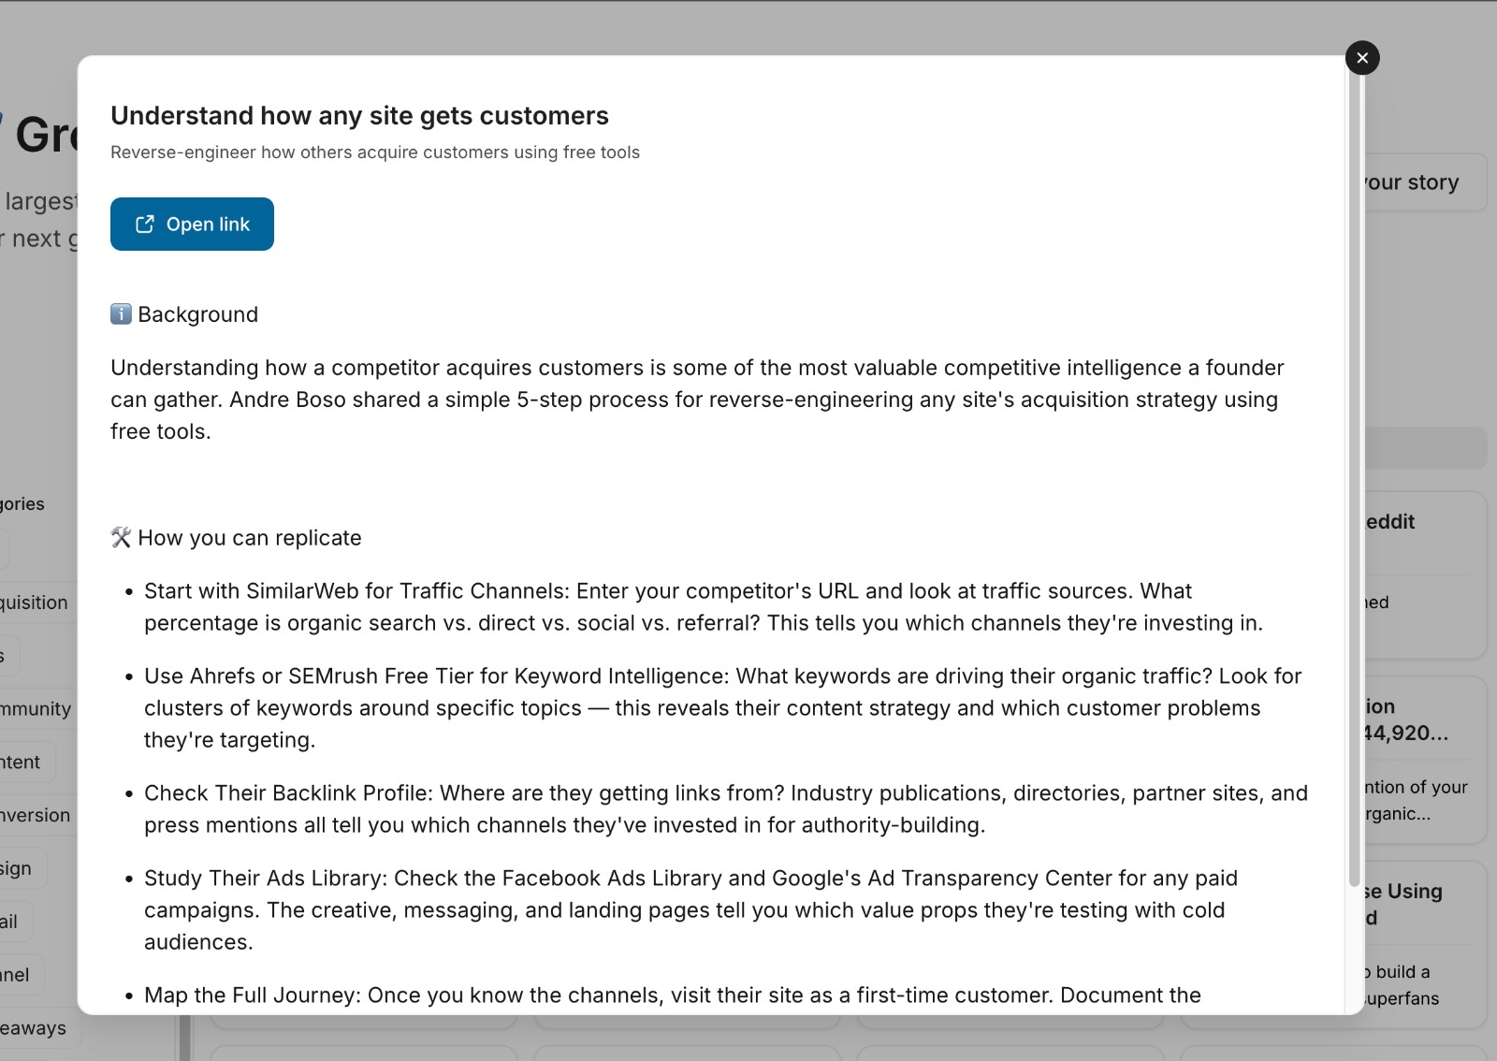Click the 'Reverse-engineer how others acquire customers' subtitle

coord(375,153)
